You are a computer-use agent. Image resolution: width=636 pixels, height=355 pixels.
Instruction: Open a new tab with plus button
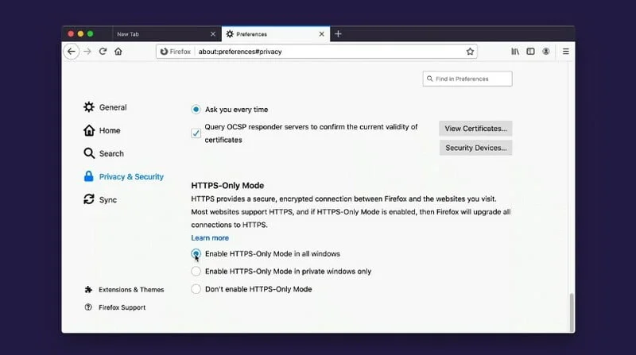pos(338,34)
